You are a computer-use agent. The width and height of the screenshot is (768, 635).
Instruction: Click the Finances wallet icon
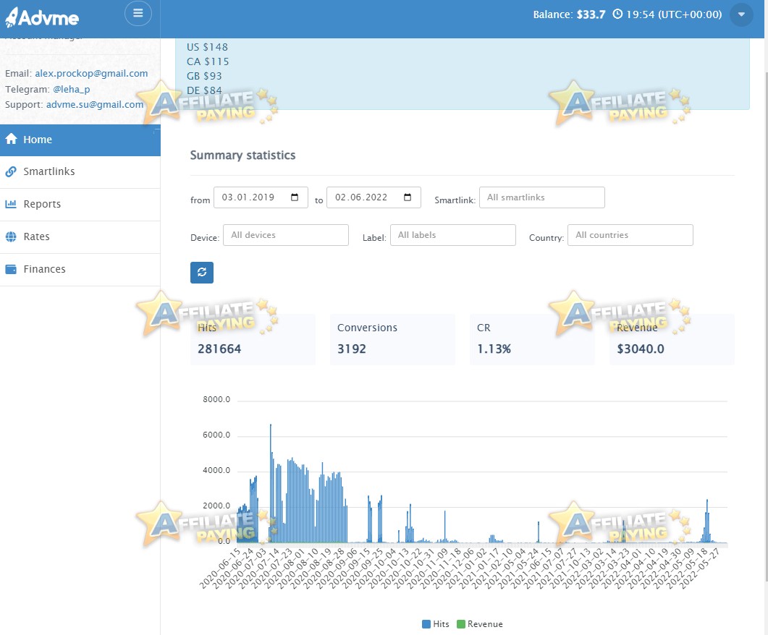tap(11, 269)
